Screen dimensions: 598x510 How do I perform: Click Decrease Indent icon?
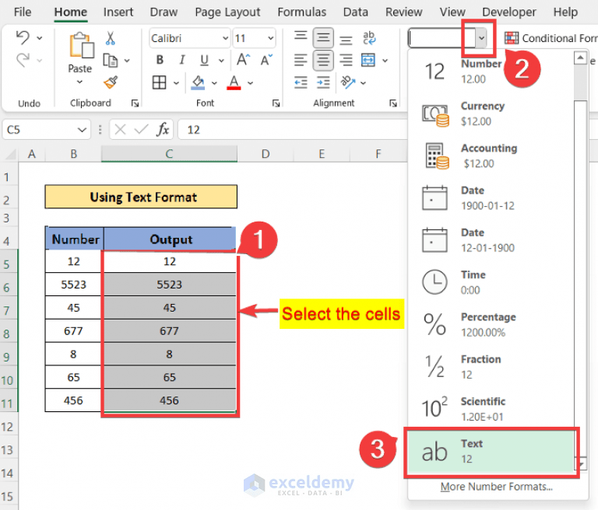tap(301, 82)
